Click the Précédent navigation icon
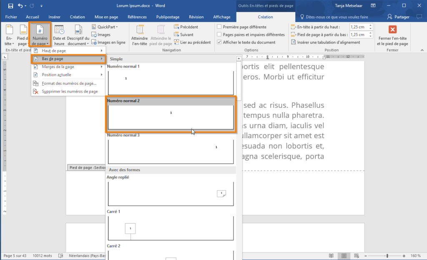The width and height of the screenshot is (427, 260). click(177, 27)
